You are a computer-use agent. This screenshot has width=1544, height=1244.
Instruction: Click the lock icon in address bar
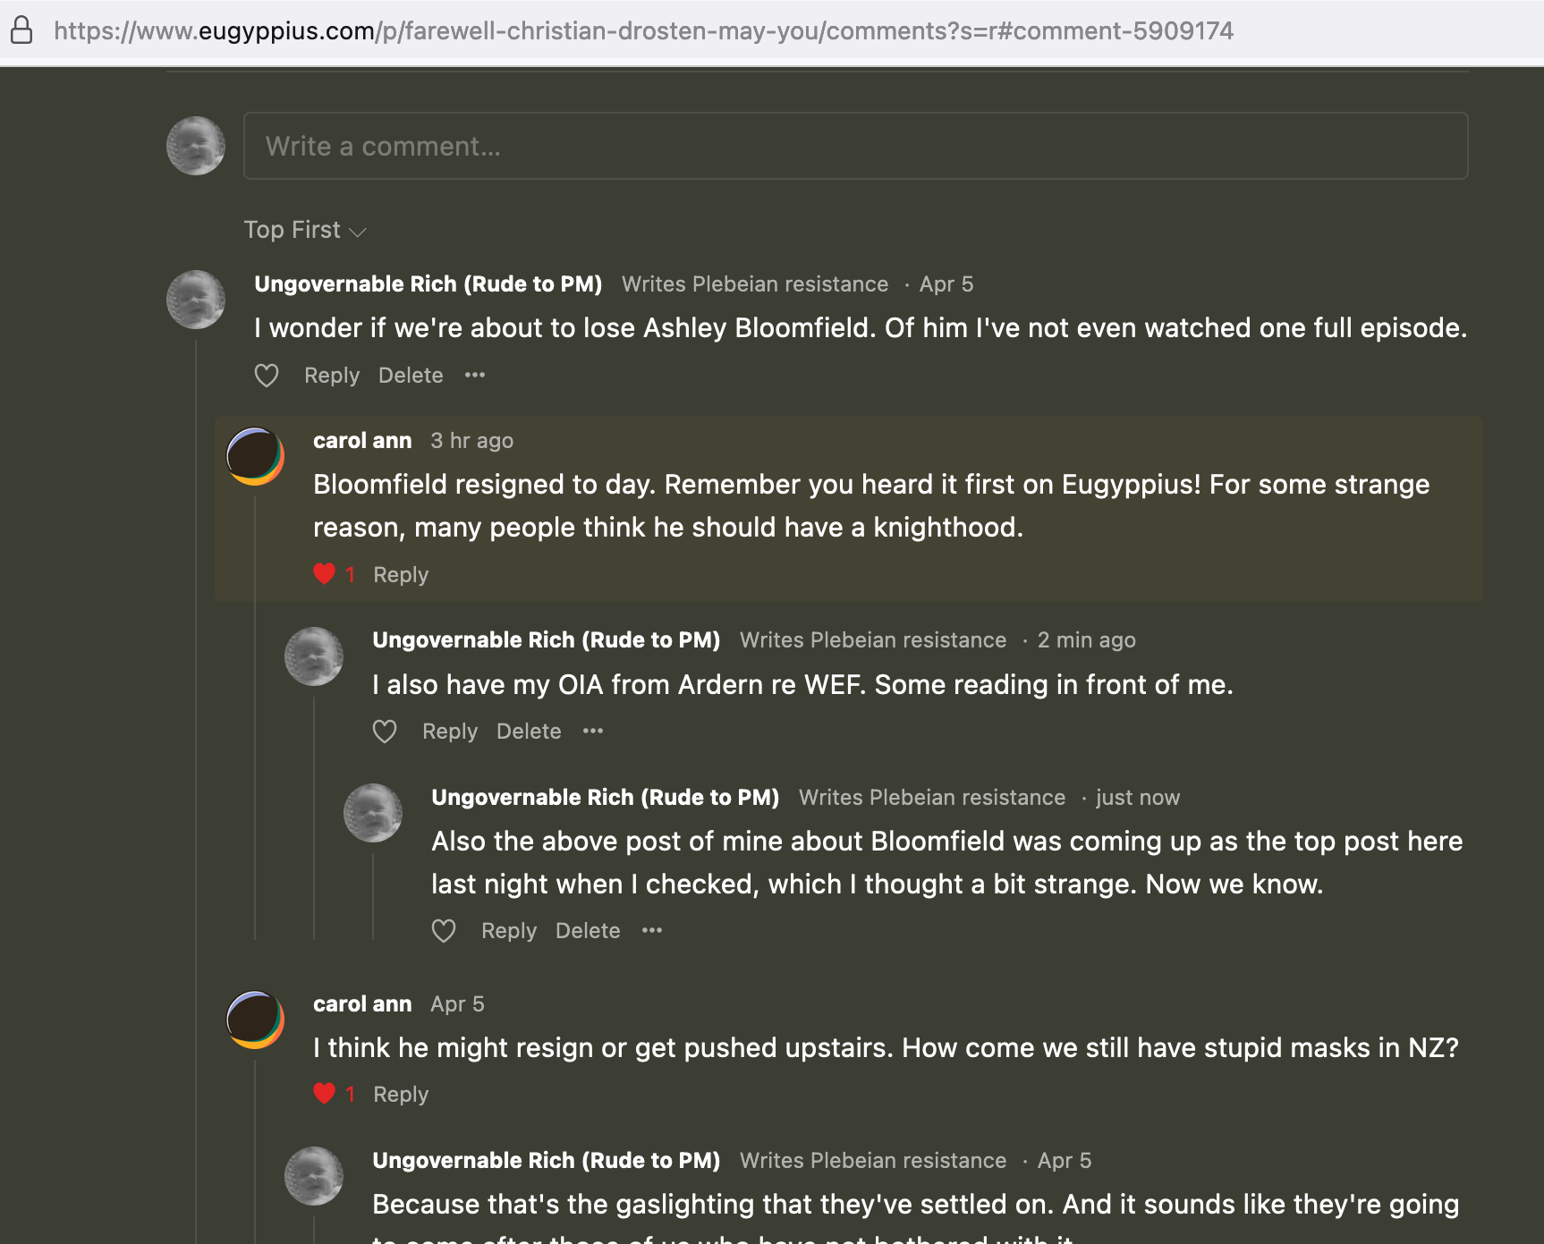[21, 30]
